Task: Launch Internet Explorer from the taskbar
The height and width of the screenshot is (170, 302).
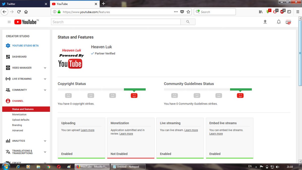Action: tap(18, 166)
